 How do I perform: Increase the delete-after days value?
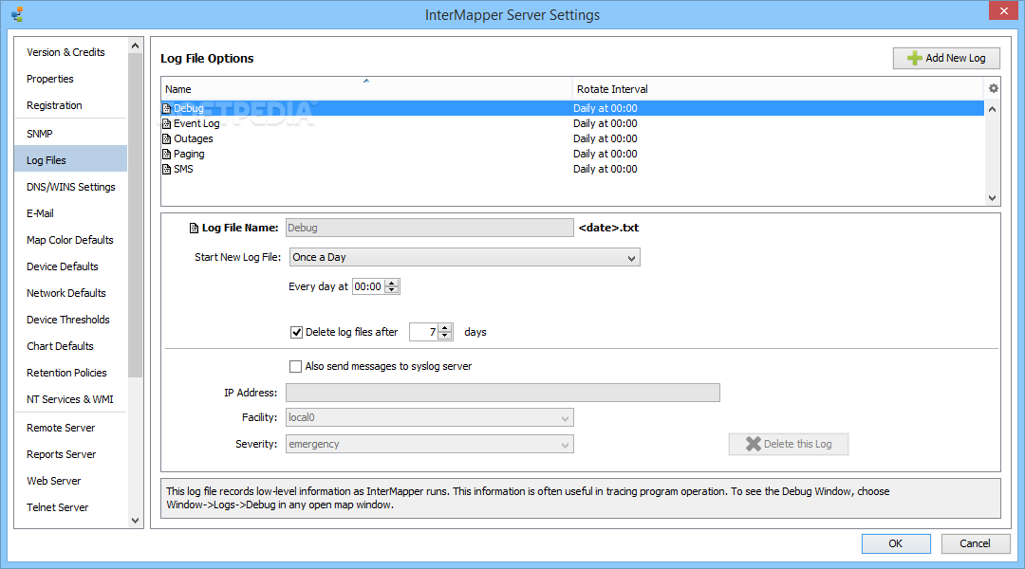[445, 328]
